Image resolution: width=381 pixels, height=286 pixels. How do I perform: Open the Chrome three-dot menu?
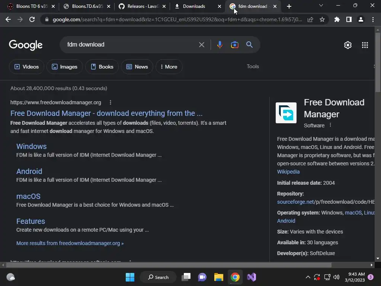coord(373,19)
